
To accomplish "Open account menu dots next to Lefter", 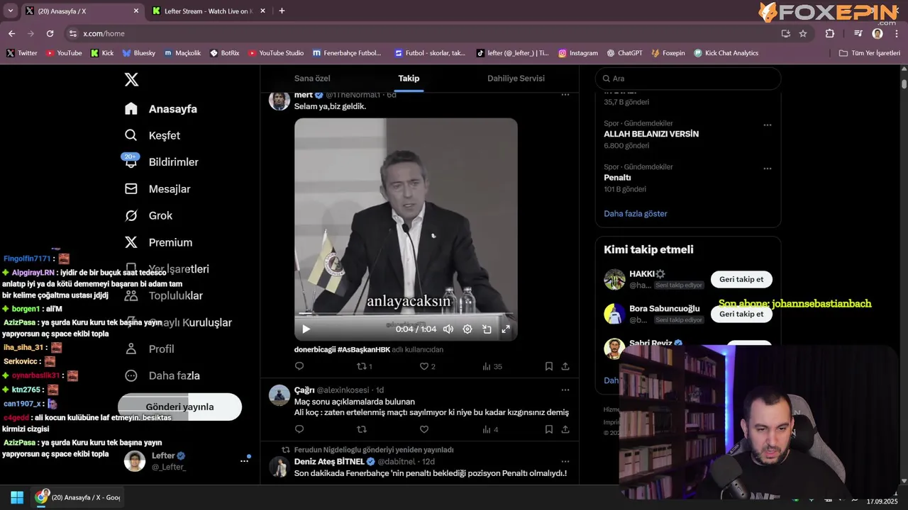I will click(x=244, y=461).
